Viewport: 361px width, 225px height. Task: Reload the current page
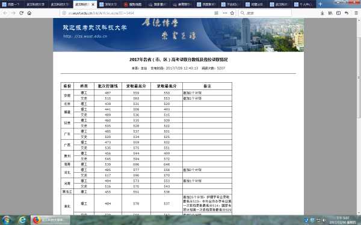click(x=22, y=13)
